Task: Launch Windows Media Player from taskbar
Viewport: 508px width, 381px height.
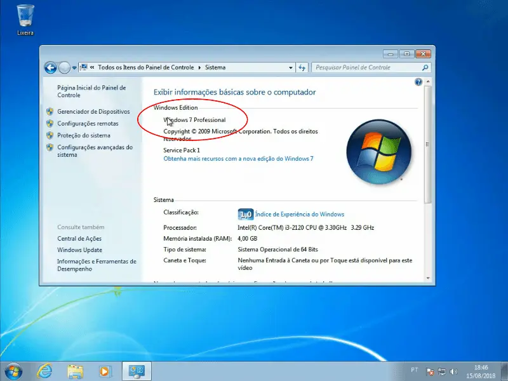Action: [x=105, y=371]
